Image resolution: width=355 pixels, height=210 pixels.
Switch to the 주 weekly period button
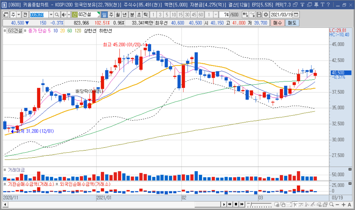click(x=111, y=15)
